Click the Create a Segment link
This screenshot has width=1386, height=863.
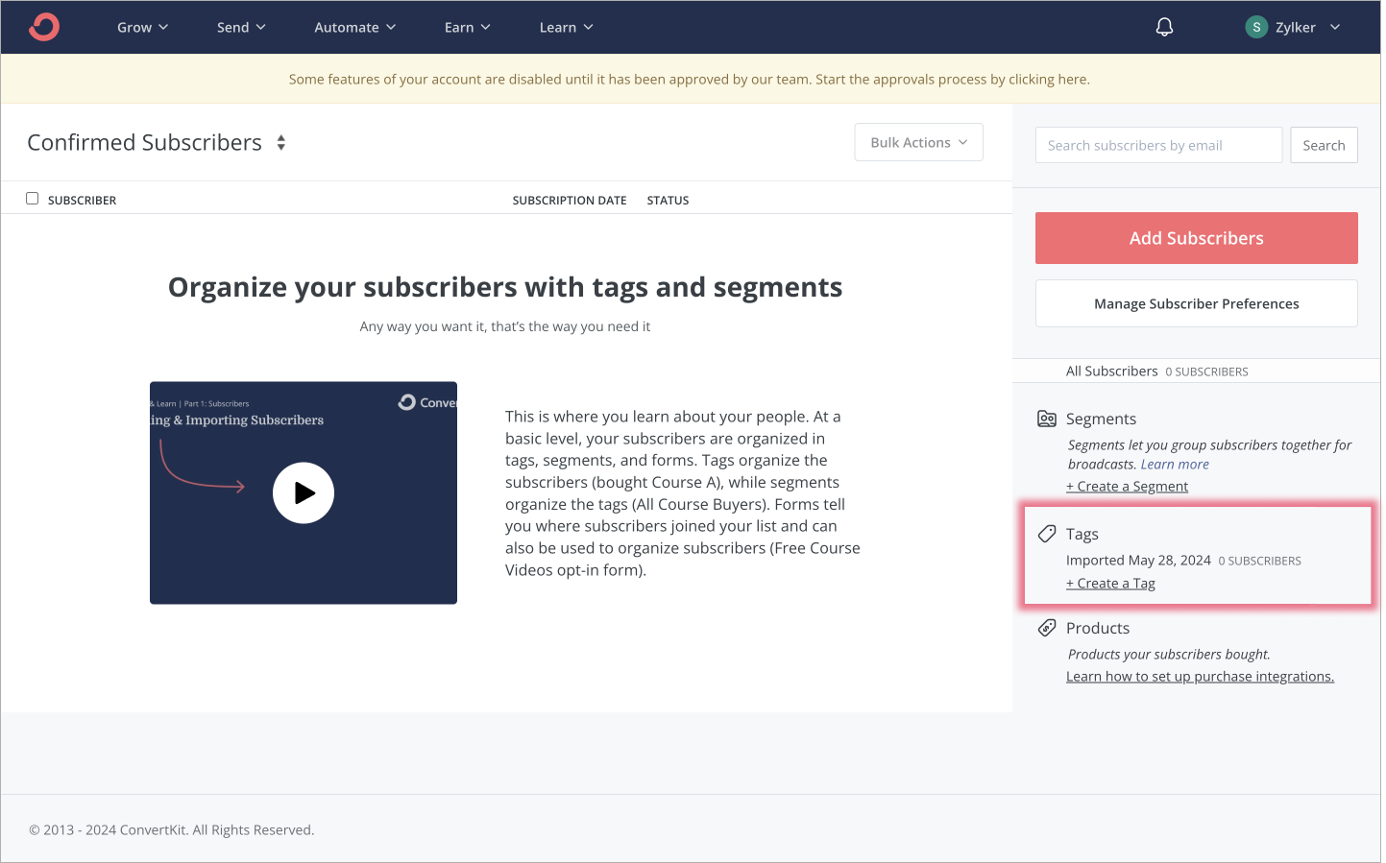[1127, 487]
